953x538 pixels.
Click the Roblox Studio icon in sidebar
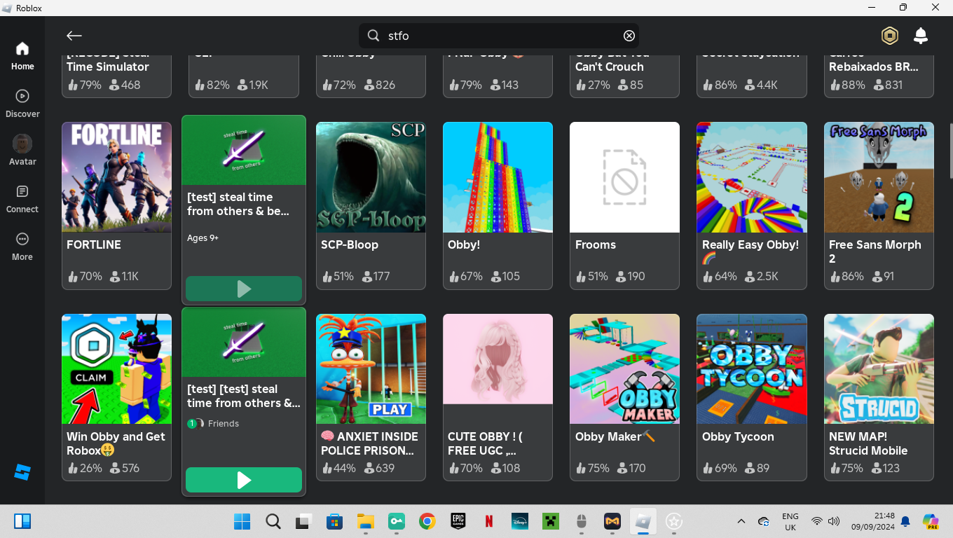[22, 472]
